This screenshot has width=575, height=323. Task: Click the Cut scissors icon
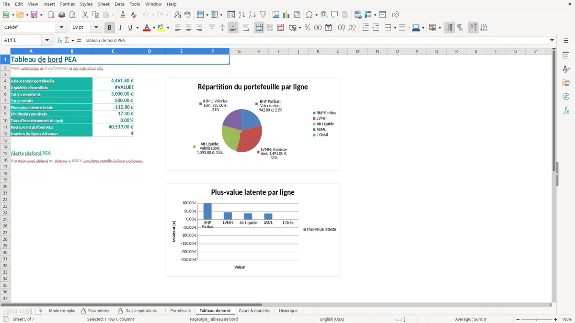coord(85,15)
